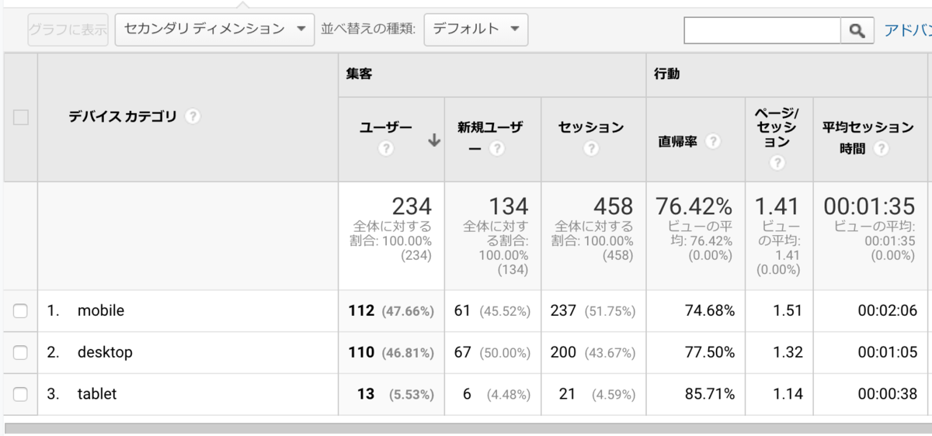
Task: Open help icon next to 新規ユーザー
Action: click(x=497, y=148)
